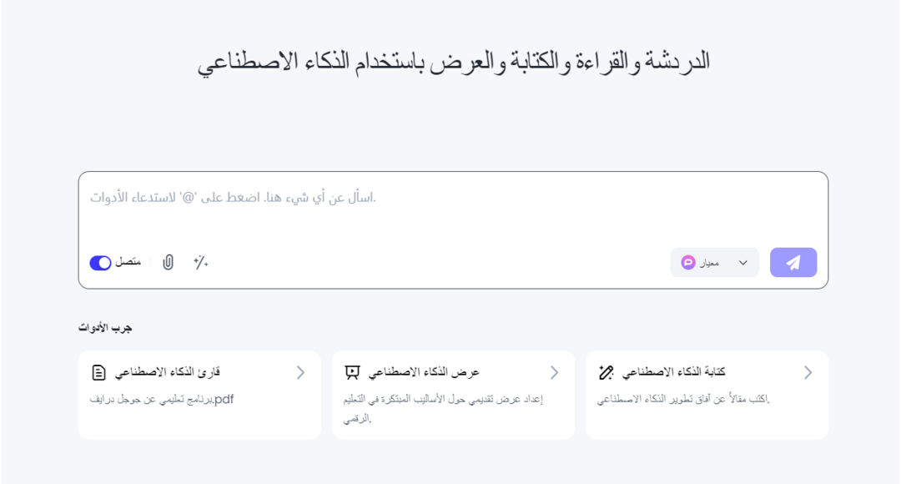Toggle the متصل online switch
The height and width of the screenshot is (484, 901).
pyautogui.click(x=100, y=263)
